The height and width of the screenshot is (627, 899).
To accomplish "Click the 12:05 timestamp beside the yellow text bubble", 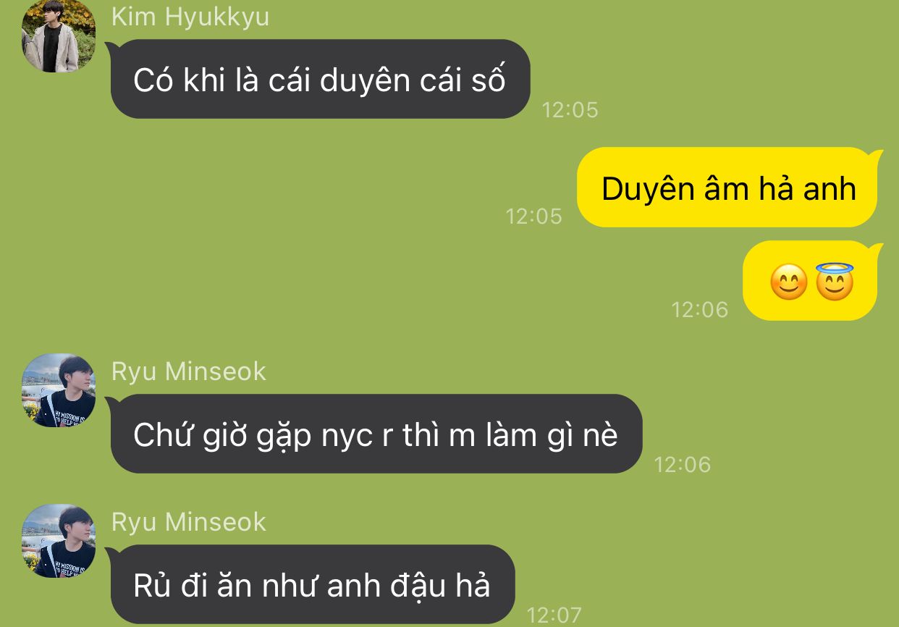I will coord(533,216).
